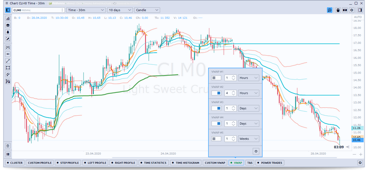Toggle the STEP PROFILE indicator
Screen dimensions: 368x170
point(68,163)
